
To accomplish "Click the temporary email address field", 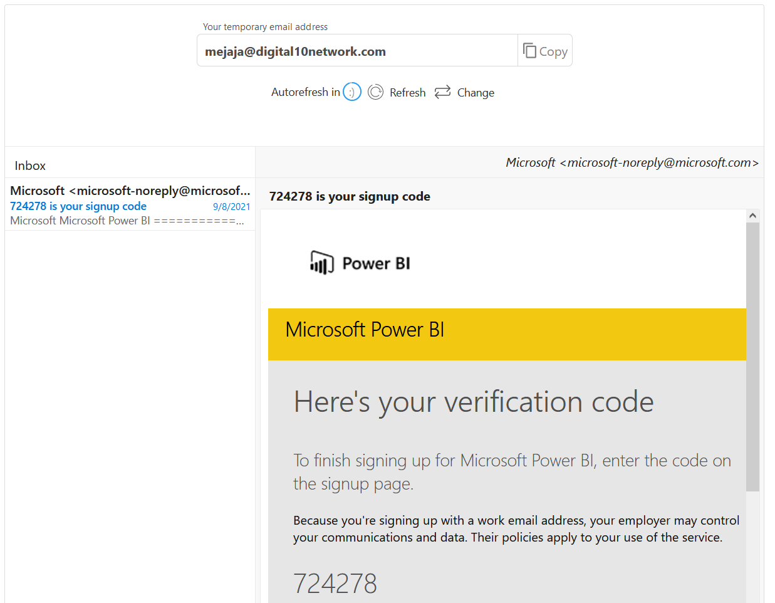I will click(357, 50).
